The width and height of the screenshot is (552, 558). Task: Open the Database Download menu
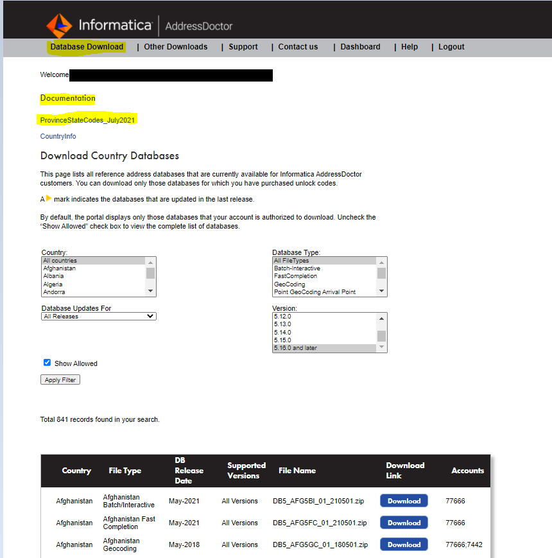(x=87, y=47)
